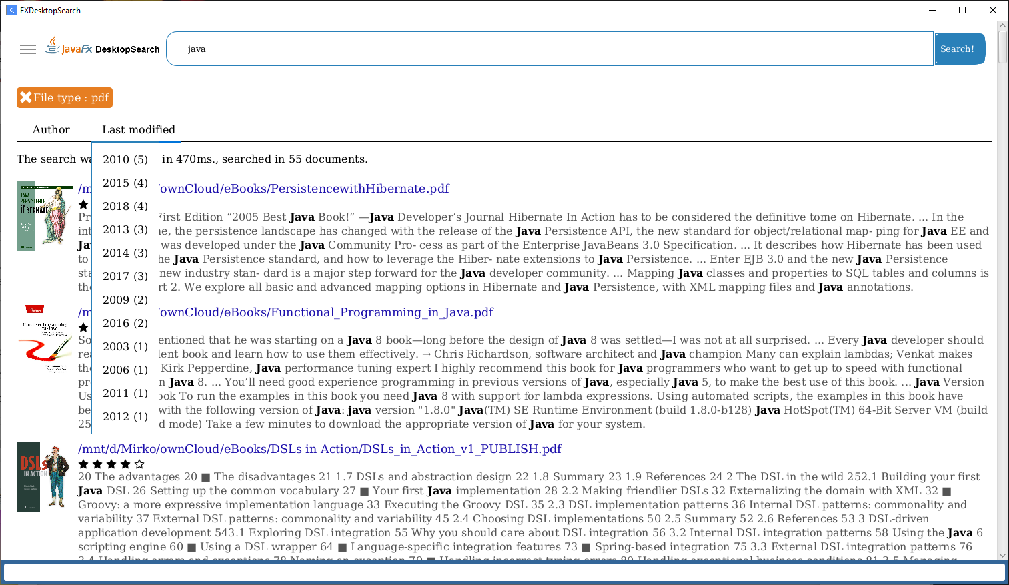Filter by year 2017 (3)
The image size is (1009, 585).
click(125, 276)
